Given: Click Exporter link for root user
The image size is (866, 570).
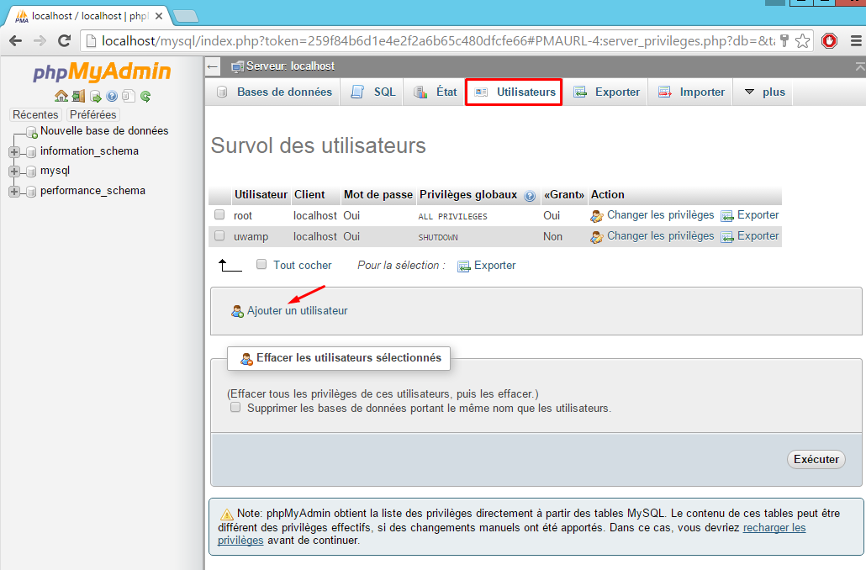Looking at the screenshot, I should pyautogui.click(x=758, y=215).
